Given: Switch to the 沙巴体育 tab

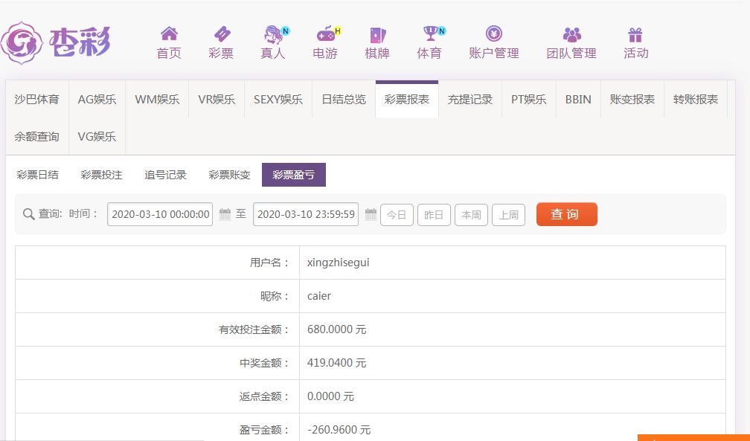Looking at the screenshot, I should [x=37, y=100].
